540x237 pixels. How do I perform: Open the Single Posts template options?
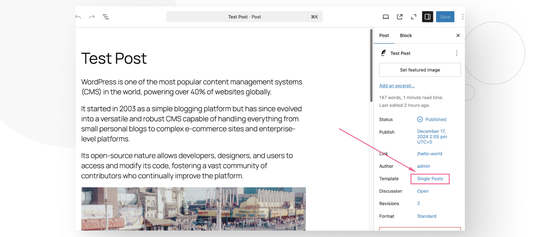(x=430, y=179)
